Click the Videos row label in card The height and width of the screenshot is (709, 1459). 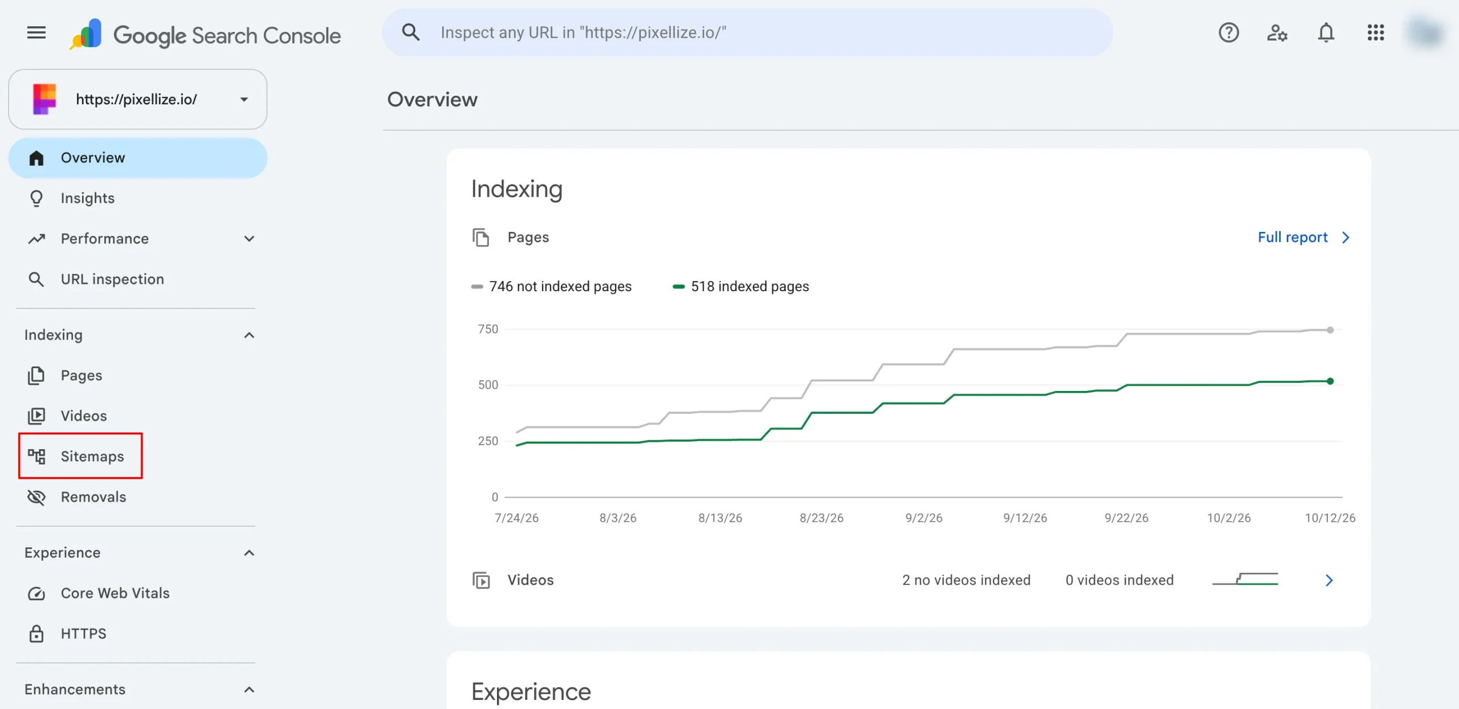[x=531, y=580]
